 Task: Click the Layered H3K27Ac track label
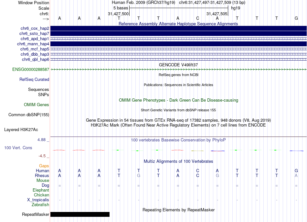[x=21, y=130]
